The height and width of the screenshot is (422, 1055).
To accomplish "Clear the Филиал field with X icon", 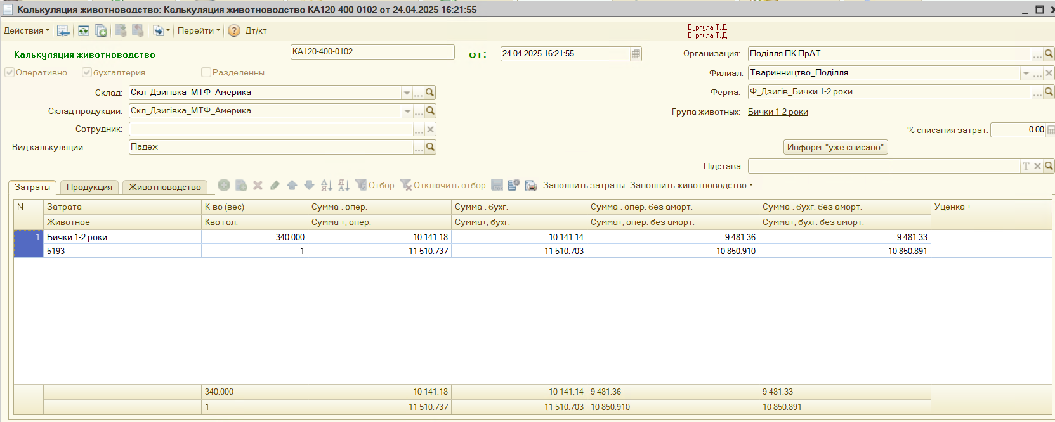I will pos(1049,73).
